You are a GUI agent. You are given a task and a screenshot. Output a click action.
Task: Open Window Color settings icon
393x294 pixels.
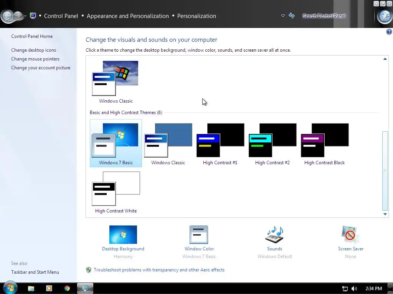click(199, 235)
